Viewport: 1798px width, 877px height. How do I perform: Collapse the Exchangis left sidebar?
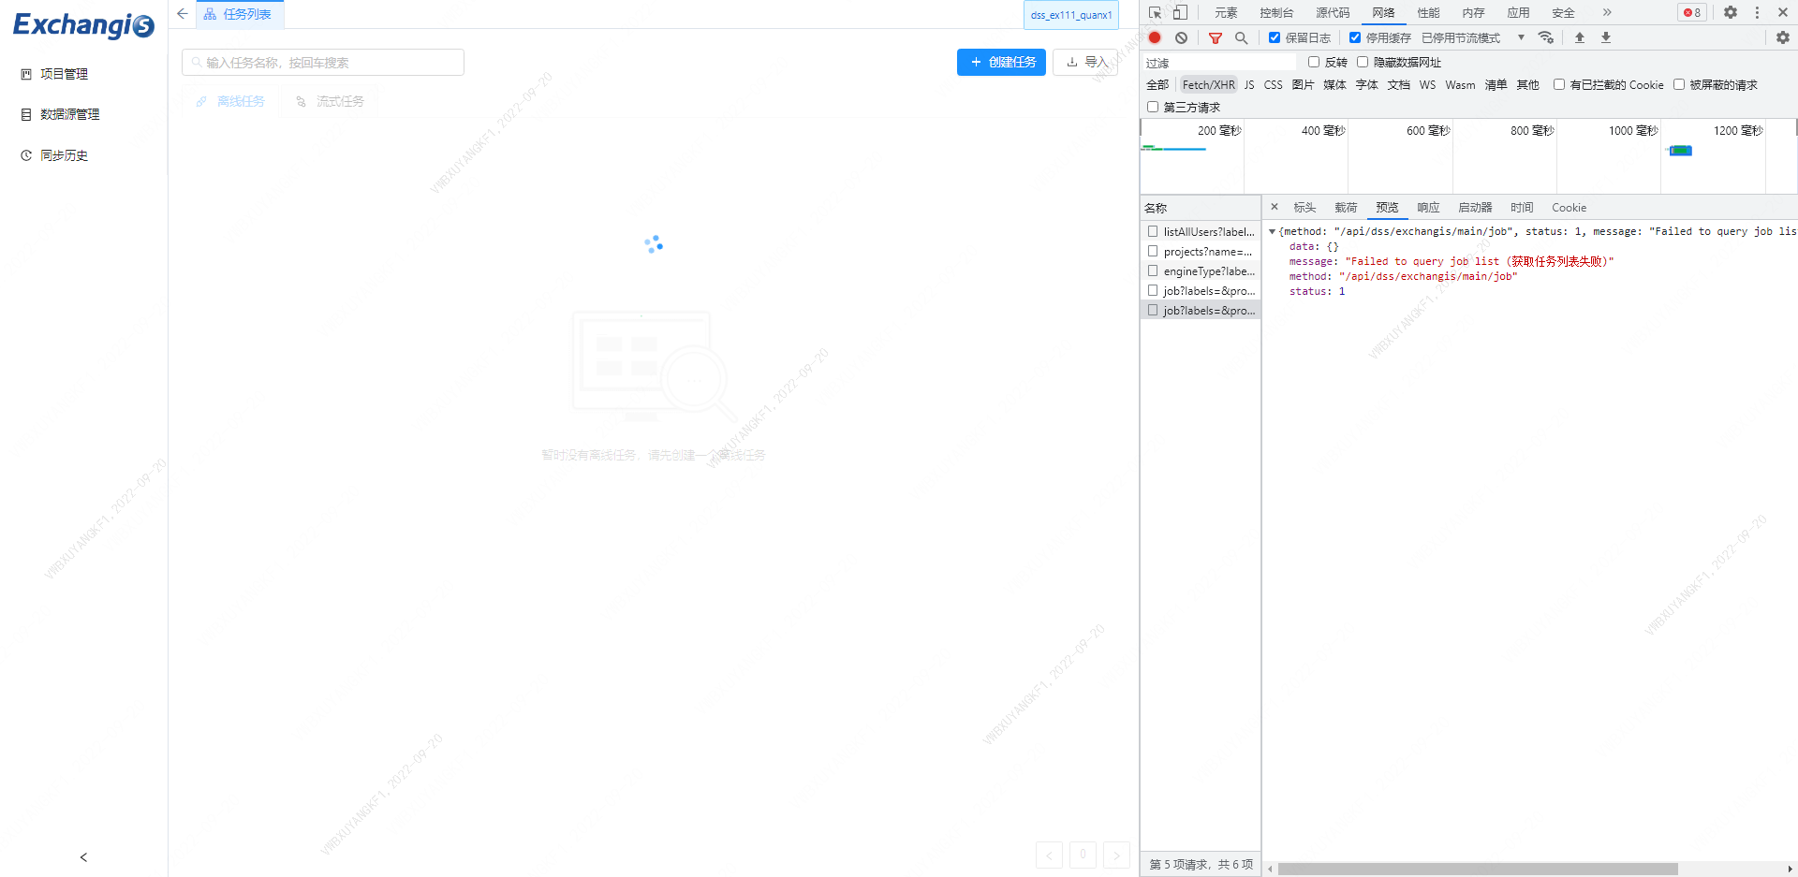click(x=82, y=856)
